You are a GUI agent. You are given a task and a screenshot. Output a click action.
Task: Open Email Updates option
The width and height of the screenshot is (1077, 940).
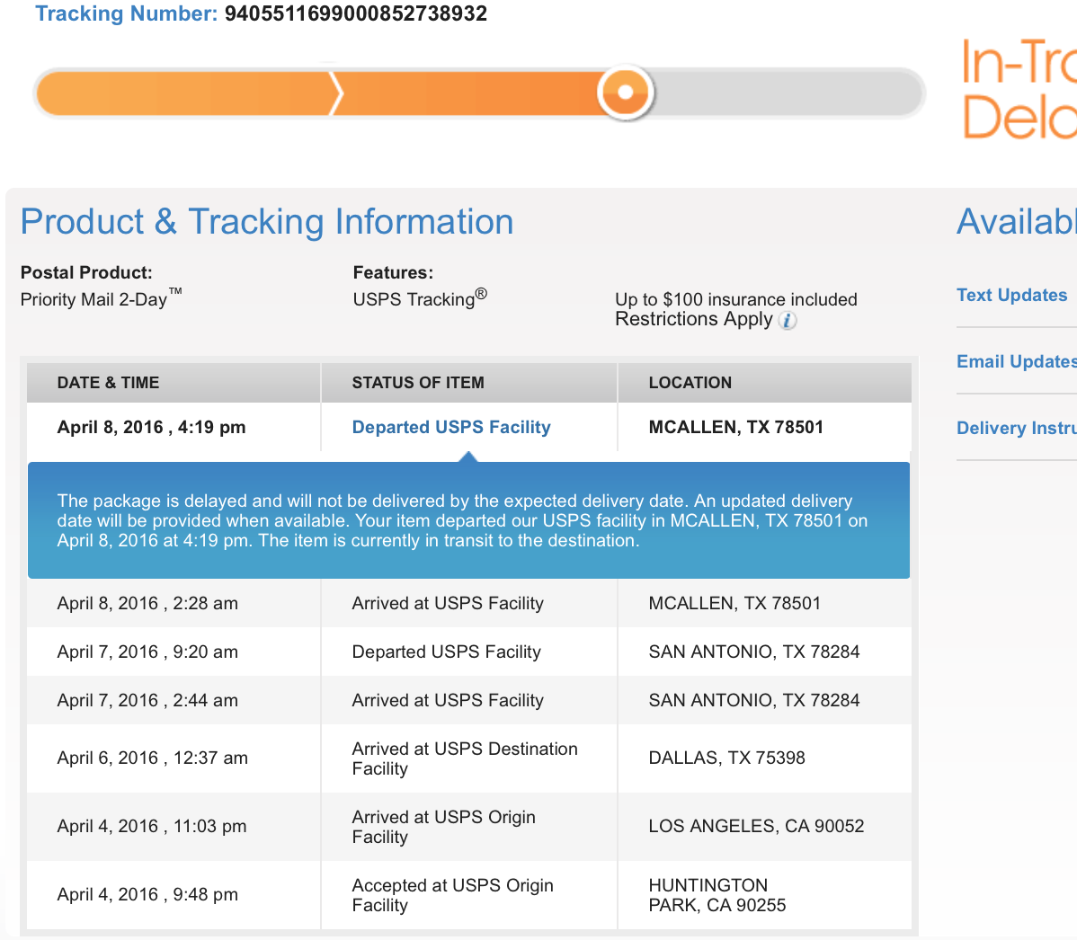[x=1014, y=361]
